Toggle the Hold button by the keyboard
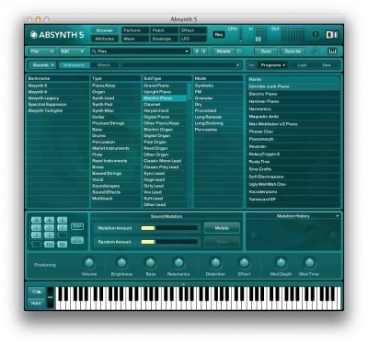Viewport: 368px width, 344px height. click(36, 303)
